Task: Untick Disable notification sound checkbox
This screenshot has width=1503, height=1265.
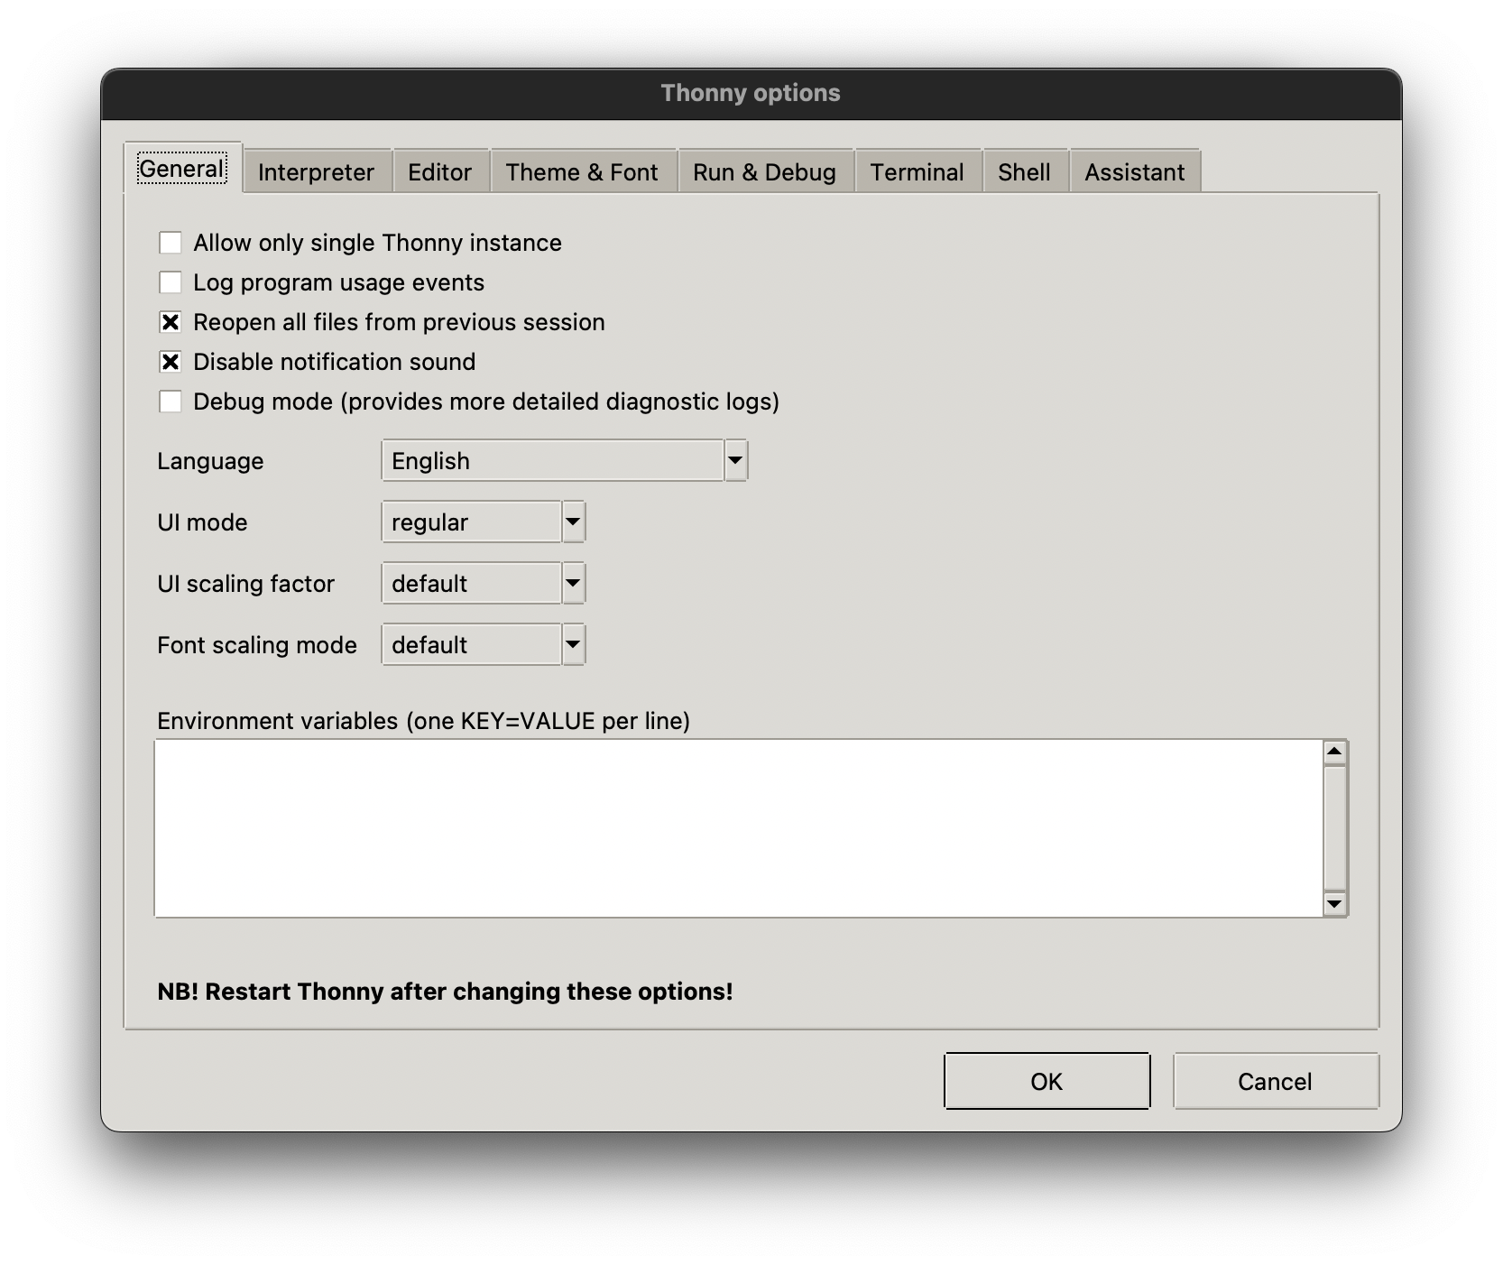Action: (x=171, y=362)
